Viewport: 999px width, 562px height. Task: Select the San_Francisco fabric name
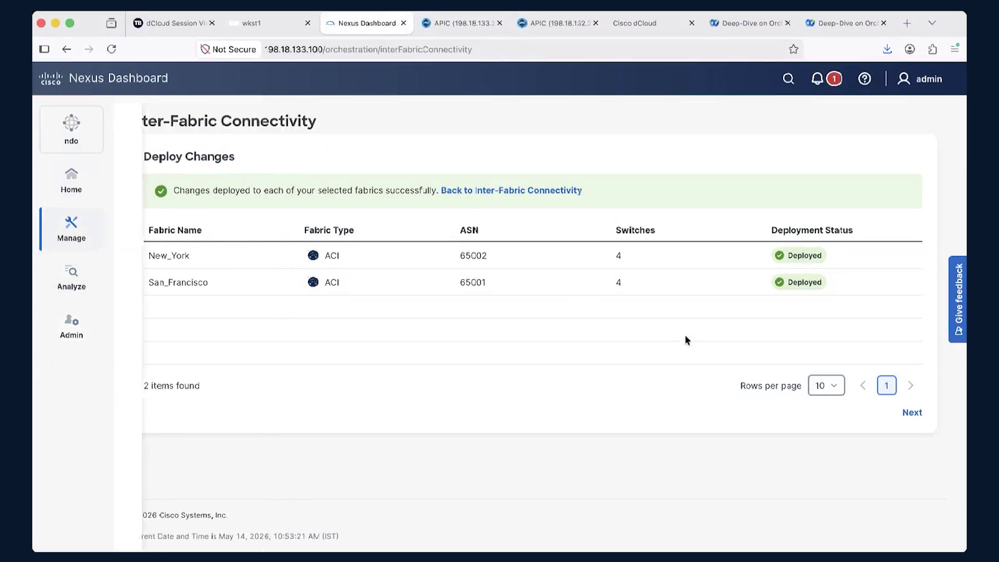click(x=178, y=283)
